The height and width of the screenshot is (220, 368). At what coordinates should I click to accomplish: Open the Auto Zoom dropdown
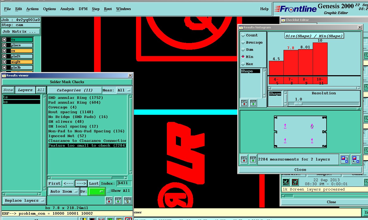pyautogui.click(x=64, y=191)
